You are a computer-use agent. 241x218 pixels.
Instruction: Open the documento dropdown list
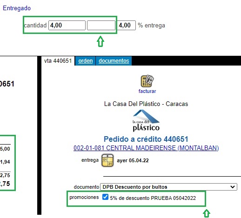point(168,187)
